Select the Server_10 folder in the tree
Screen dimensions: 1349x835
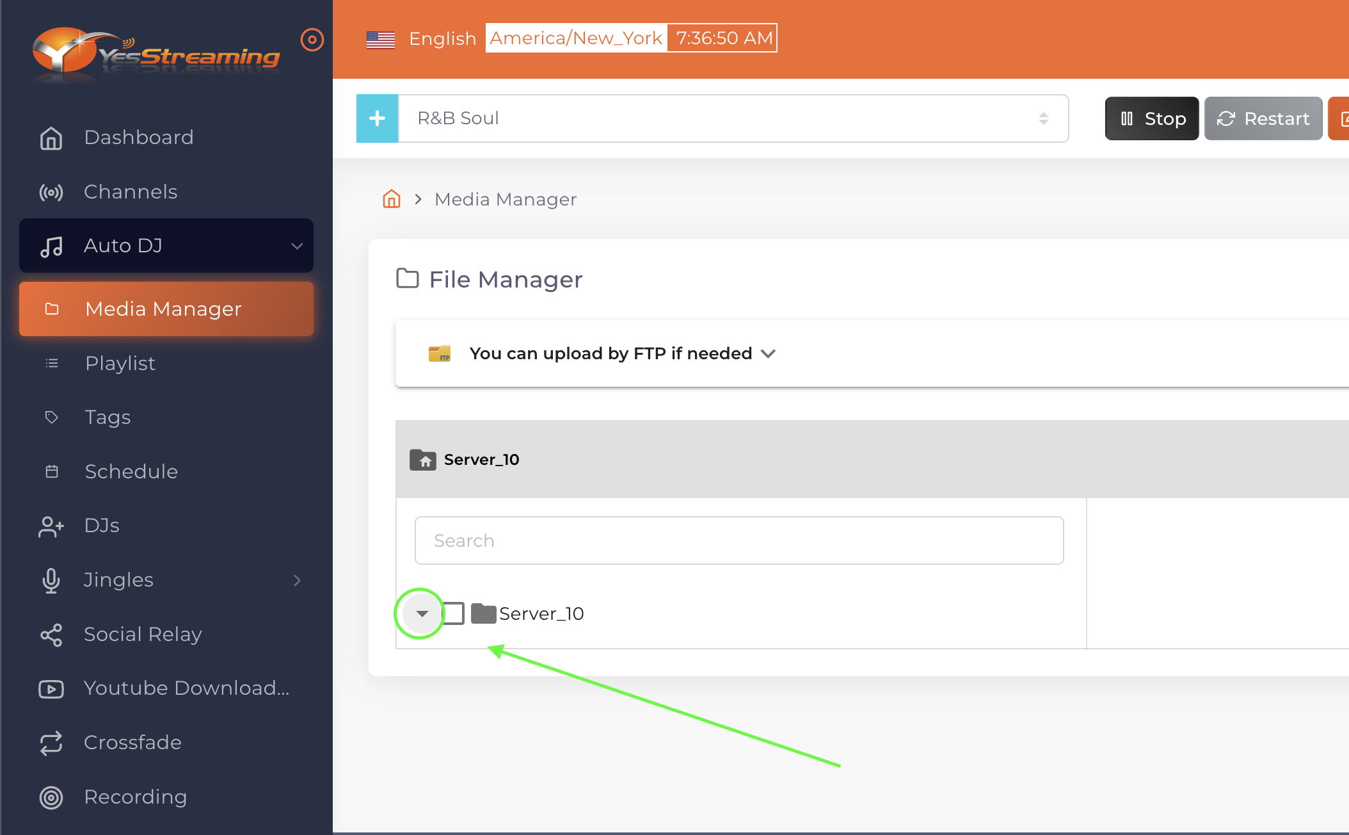[x=541, y=613]
